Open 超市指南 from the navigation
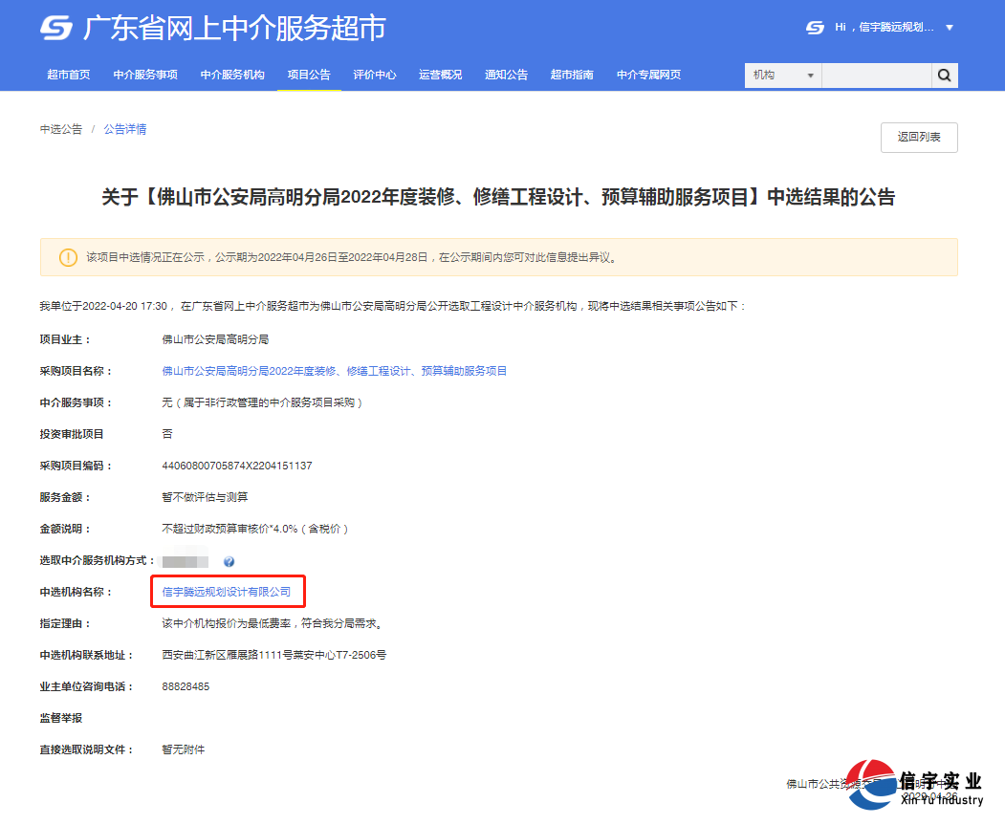This screenshot has width=1005, height=825. pos(572,74)
